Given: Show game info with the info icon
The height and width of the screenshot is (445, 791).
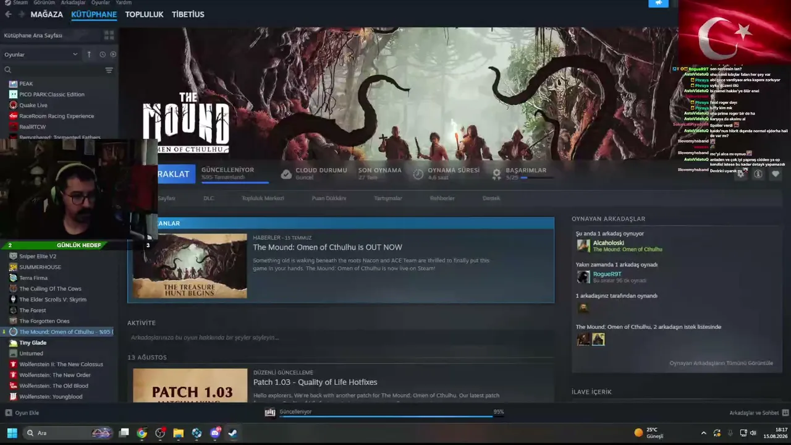Looking at the screenshot, I should [x=758, y=174].
